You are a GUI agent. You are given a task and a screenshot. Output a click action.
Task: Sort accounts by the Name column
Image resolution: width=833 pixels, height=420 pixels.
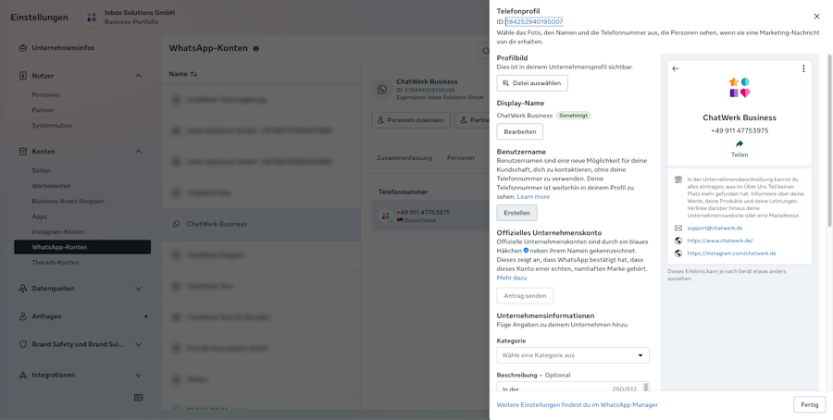coord(182,74)
